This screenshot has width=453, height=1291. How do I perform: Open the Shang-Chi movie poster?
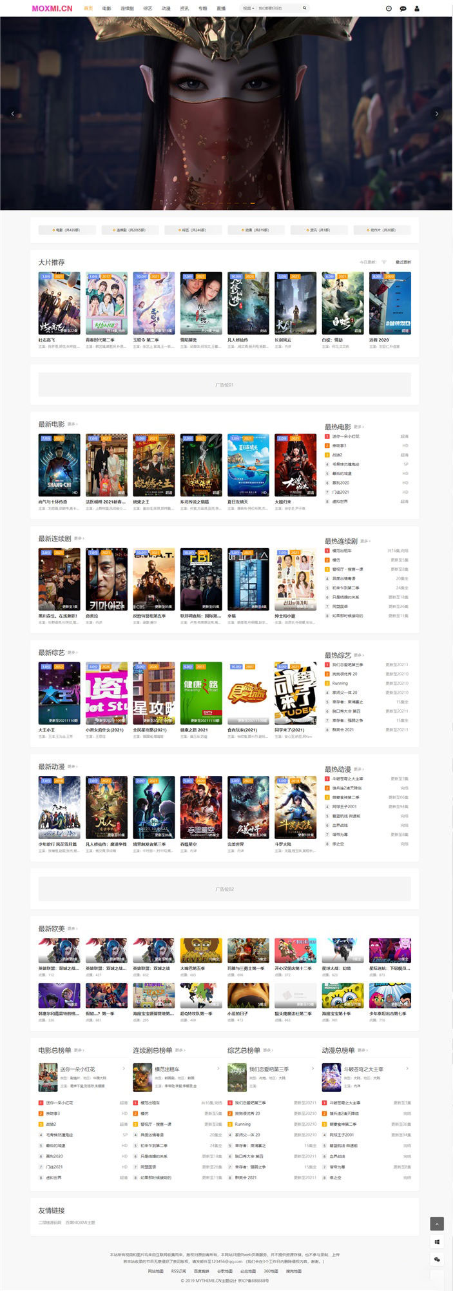[59, 465]
